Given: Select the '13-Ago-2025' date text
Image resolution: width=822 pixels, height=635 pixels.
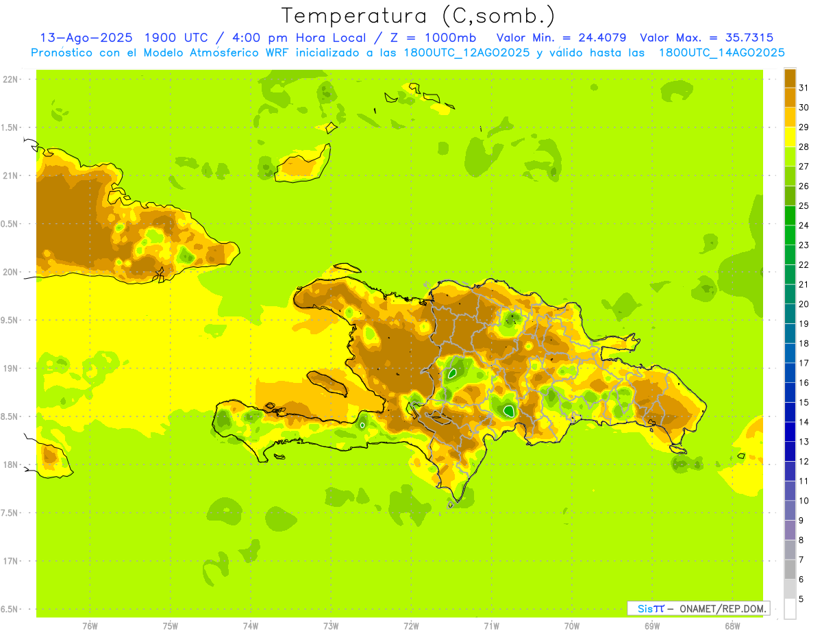Looking at the screenshot, I should pyautogui.click(x=87, y=38).
